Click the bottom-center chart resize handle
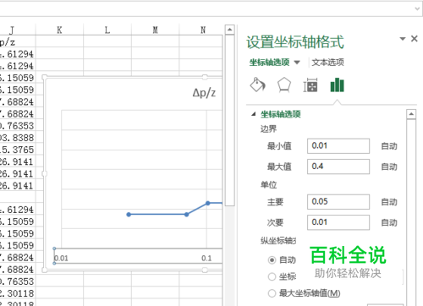Image resolution: width=423 pixels, height=306 pixels. tap(205, 270)
